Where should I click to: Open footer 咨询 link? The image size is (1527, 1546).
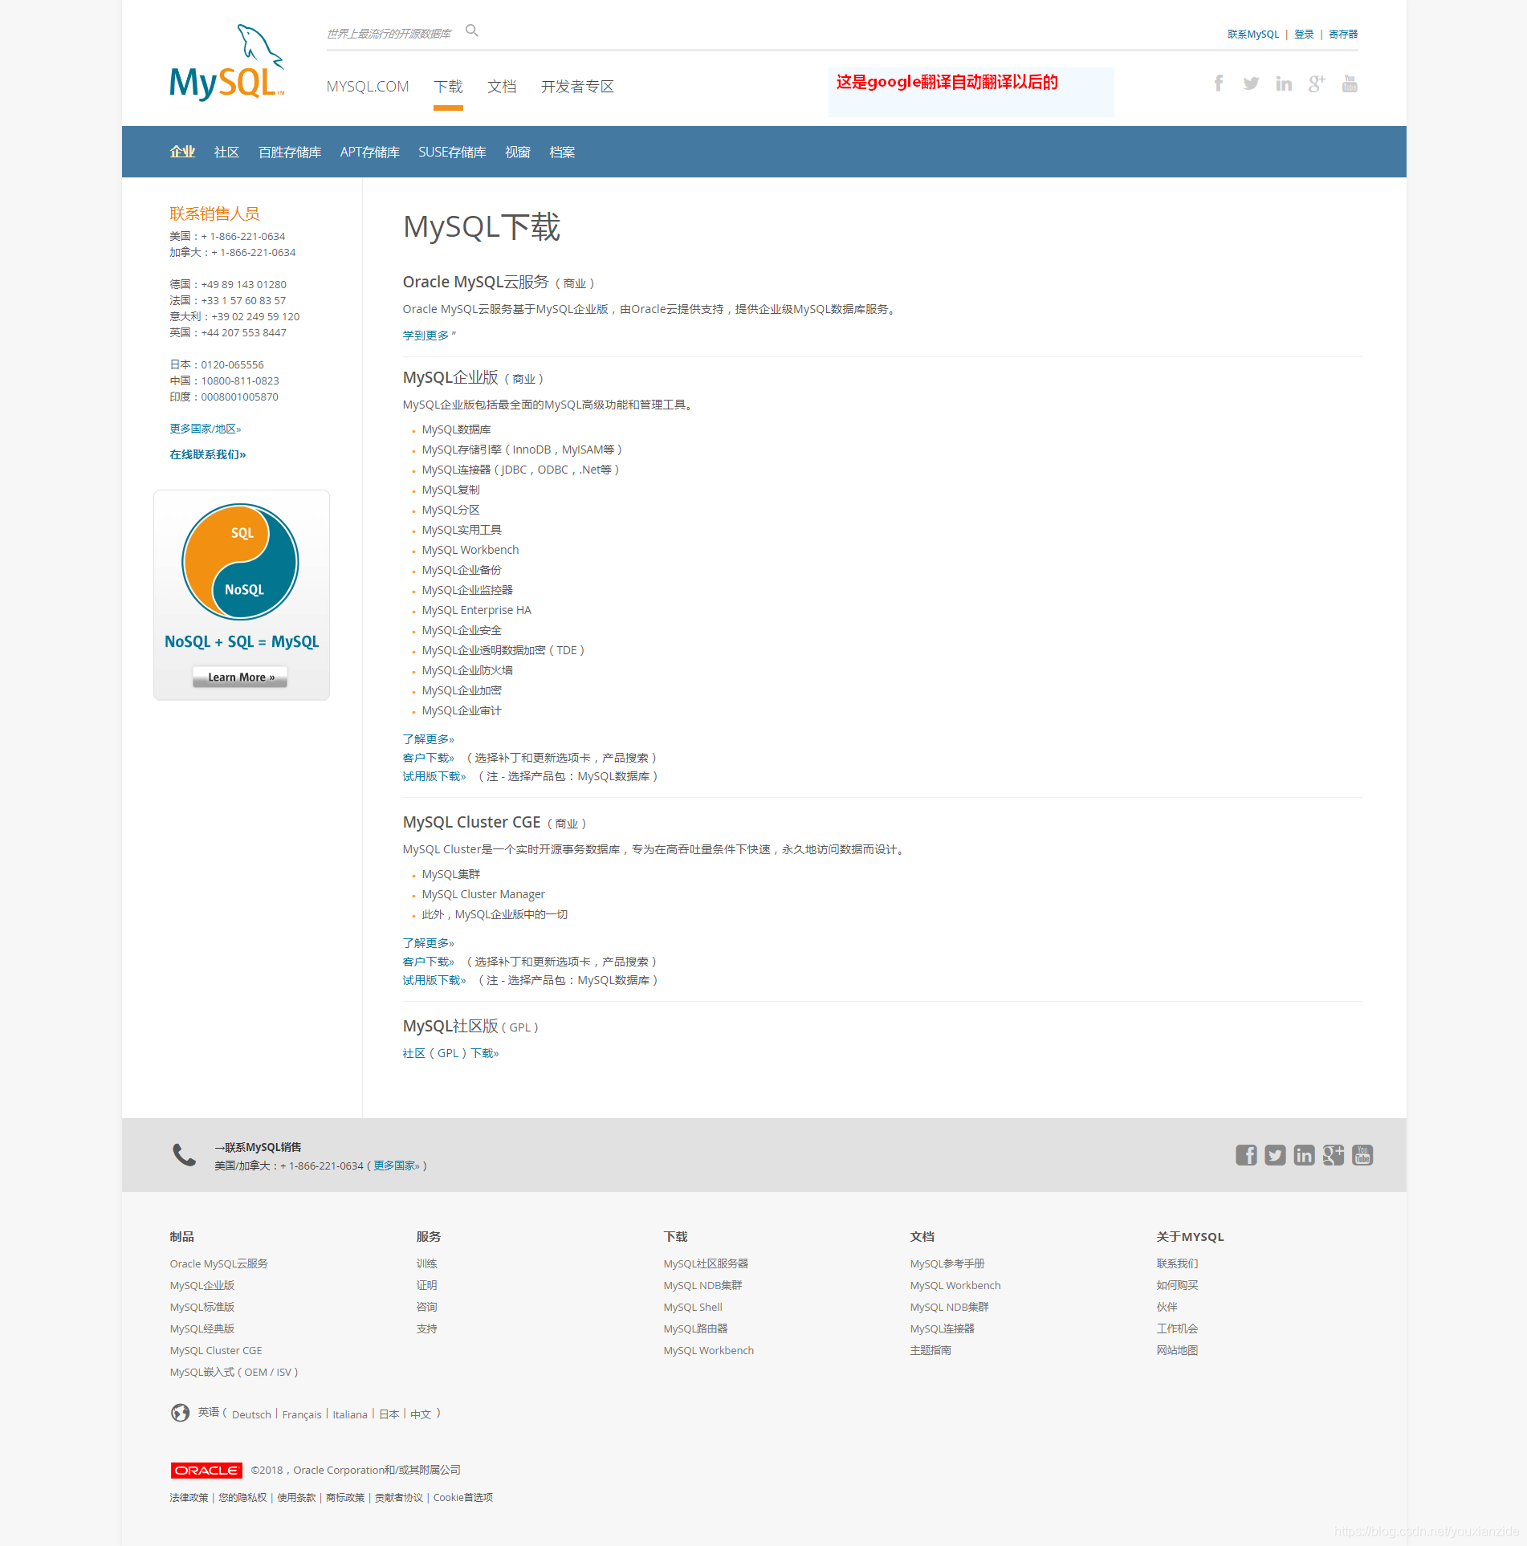click(x=427, y=1307)
